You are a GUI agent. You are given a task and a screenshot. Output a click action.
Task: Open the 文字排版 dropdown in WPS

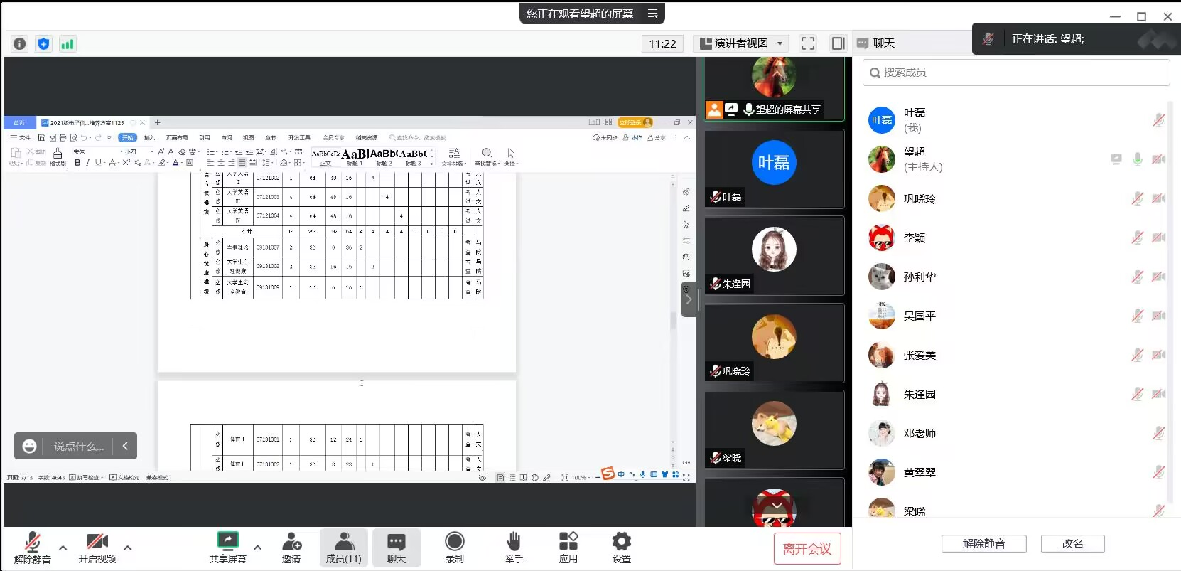(x=454, y=157)
